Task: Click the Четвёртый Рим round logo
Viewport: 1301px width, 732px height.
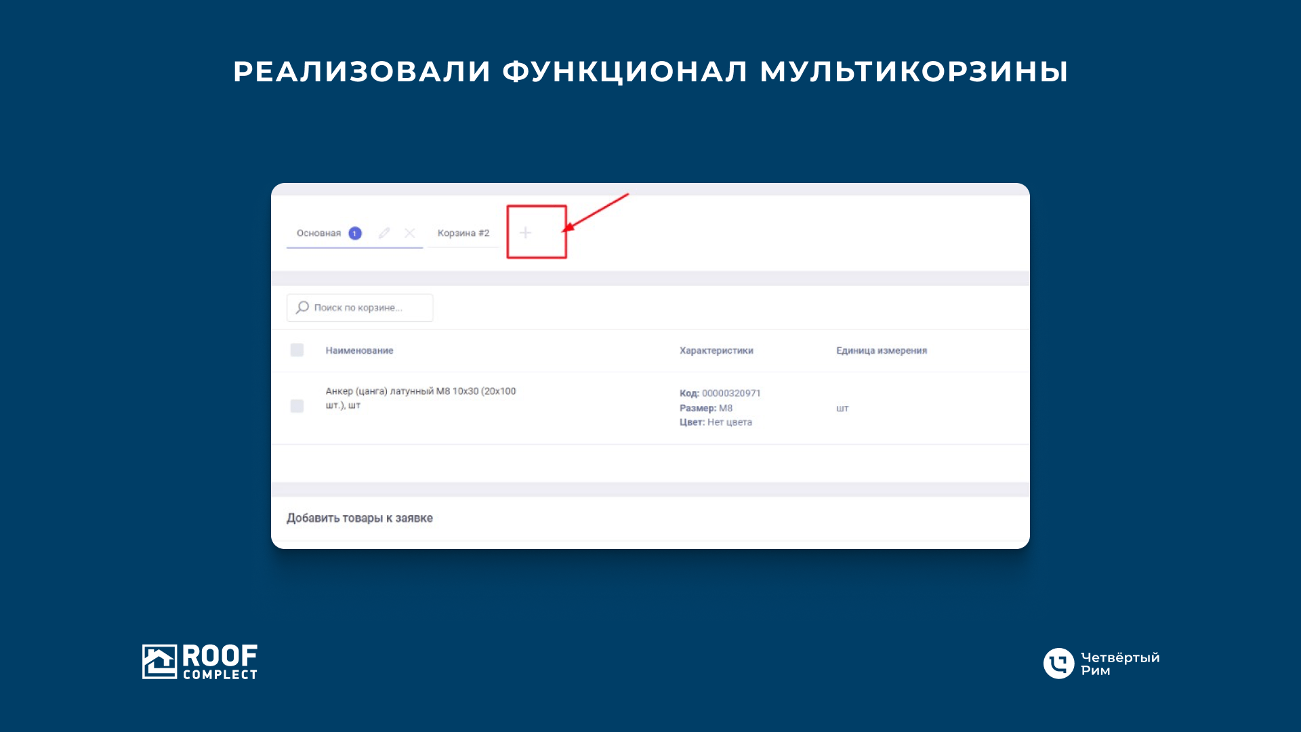Action: pyautogui.click(x=1058, y=664)
